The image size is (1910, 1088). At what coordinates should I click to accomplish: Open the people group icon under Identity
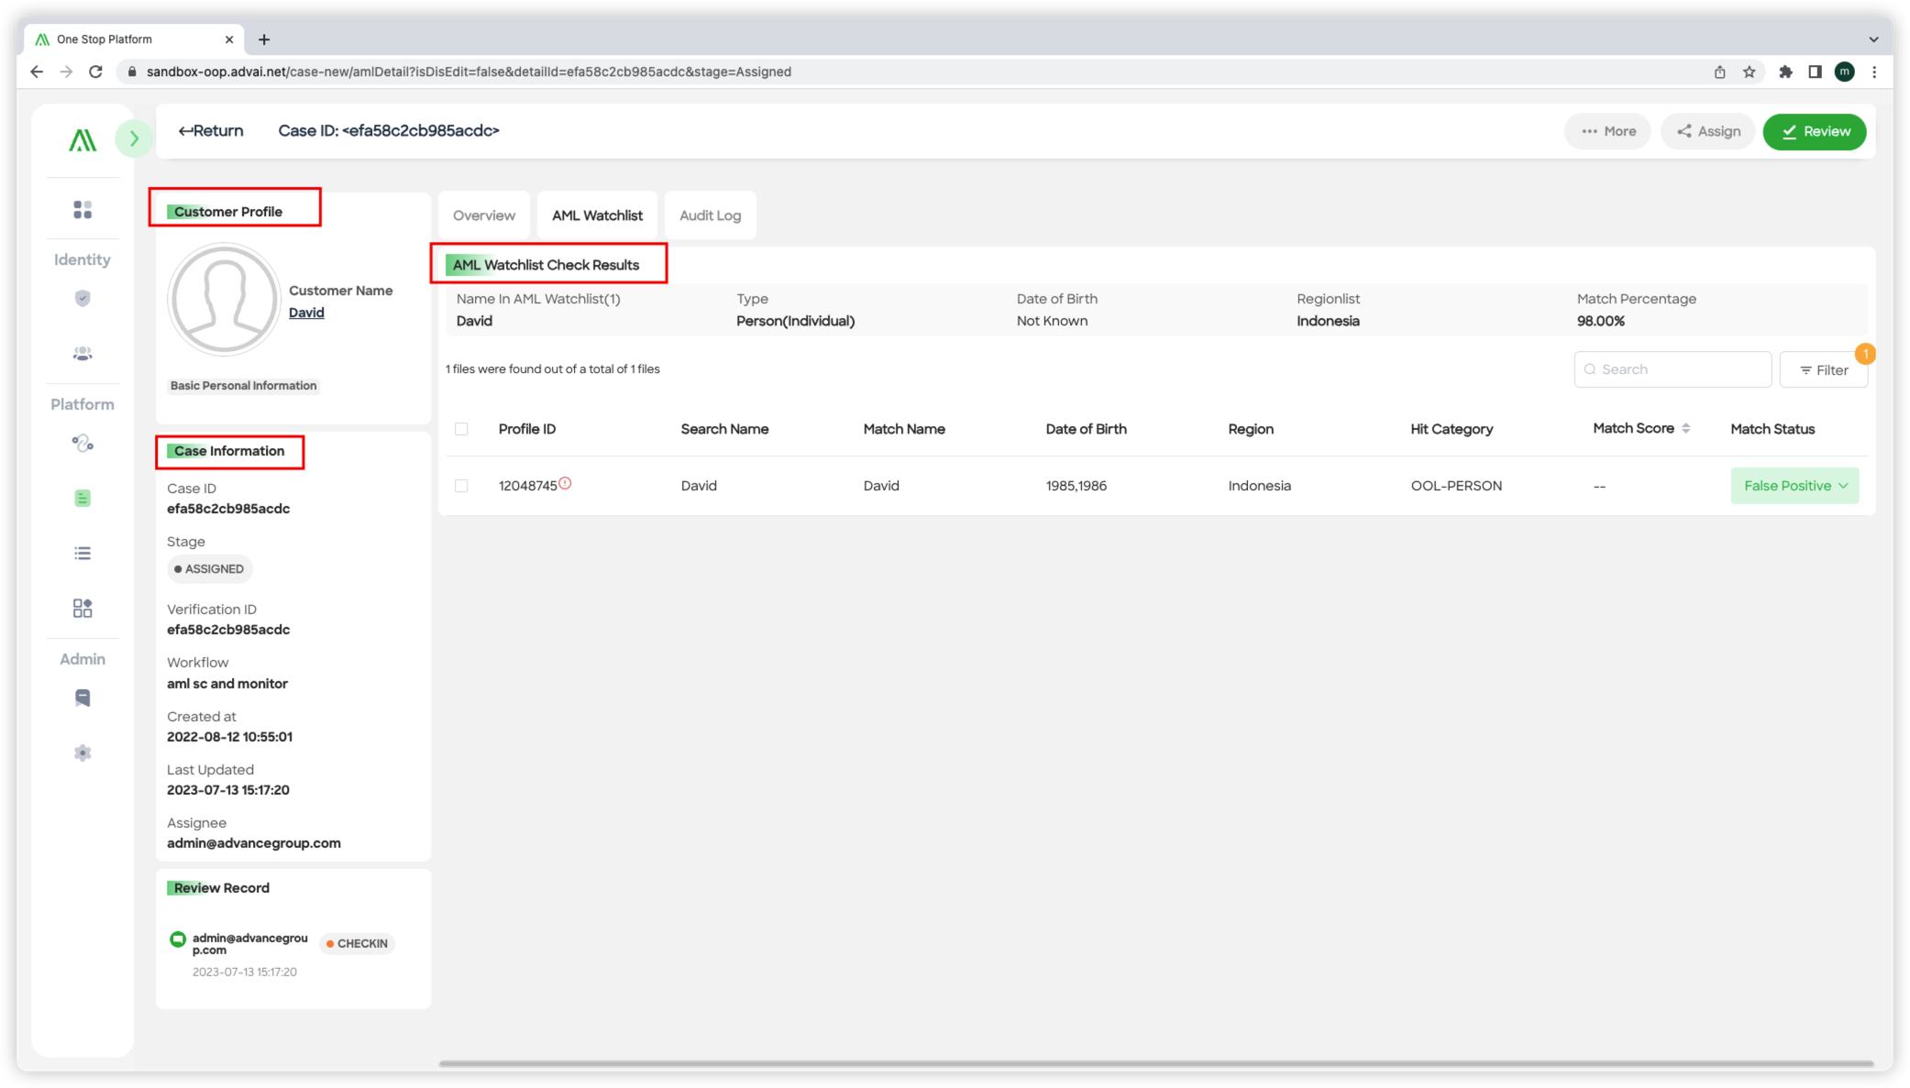click(x=83, y=354)
